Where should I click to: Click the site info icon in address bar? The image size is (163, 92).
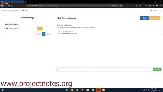28,6
